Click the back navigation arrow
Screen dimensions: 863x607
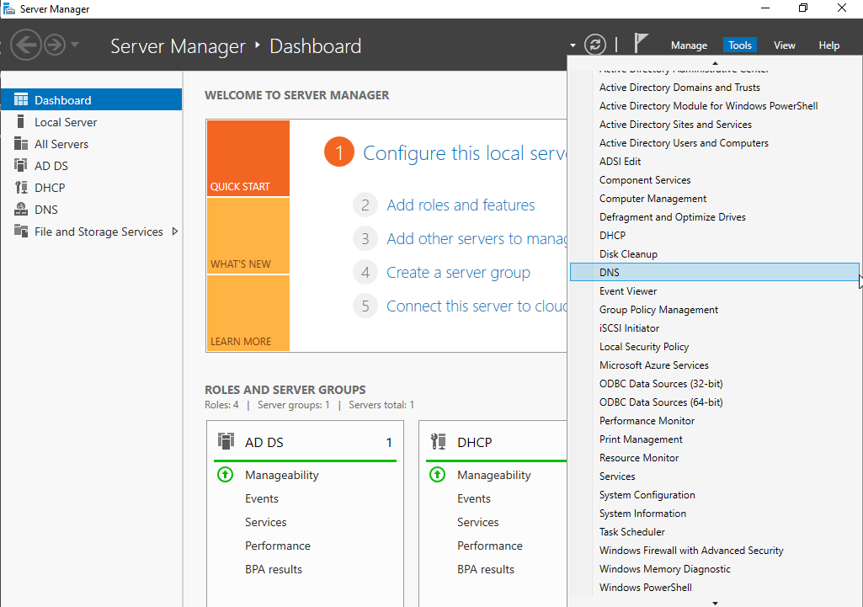26,45
